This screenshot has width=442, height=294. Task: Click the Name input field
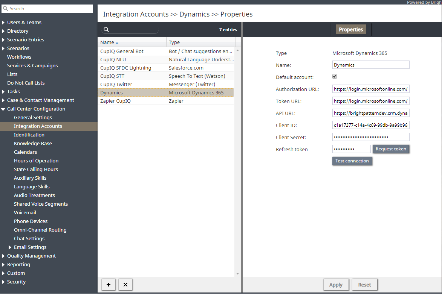371,65
